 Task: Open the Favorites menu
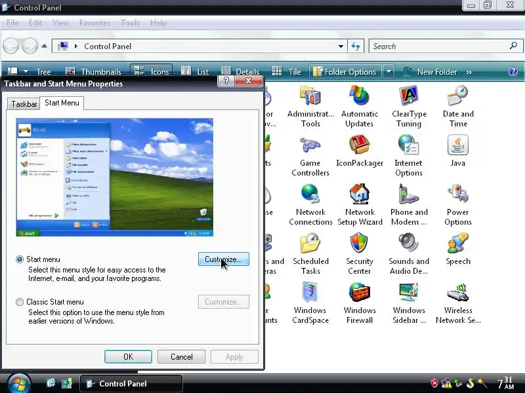tap(94, 23)
